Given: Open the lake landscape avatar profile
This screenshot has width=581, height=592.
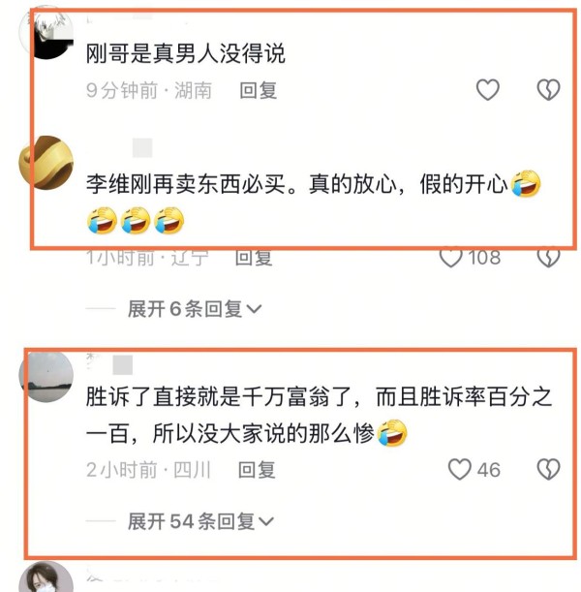Looking at the screenshot, I should click(46, 376).
